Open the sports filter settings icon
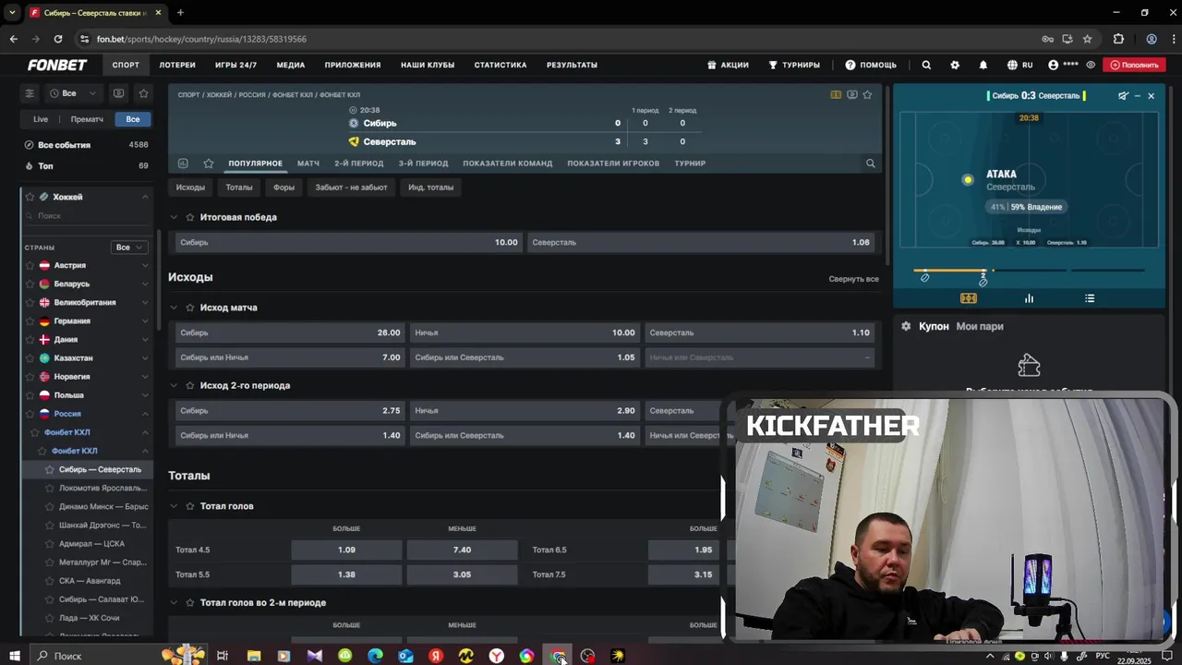Image resolution: width=1182 pixels, height=665 pixels. click(x=30, y=93)
